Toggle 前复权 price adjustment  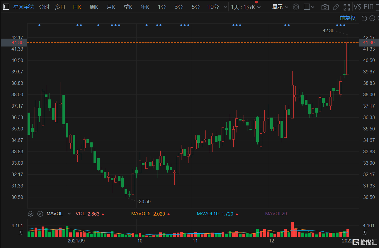pyautogui.click(x=347, y=18)
